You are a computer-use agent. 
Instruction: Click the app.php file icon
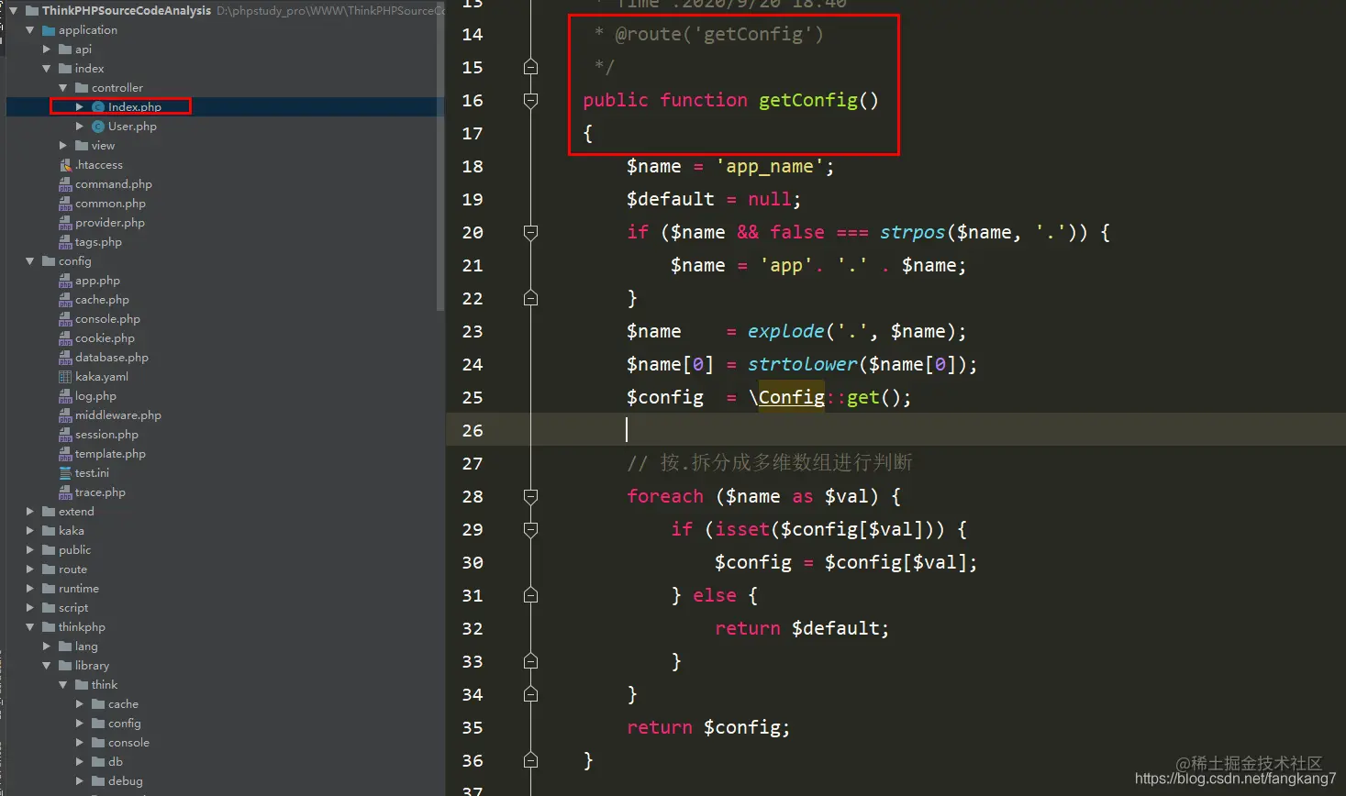tap(65, 281)
